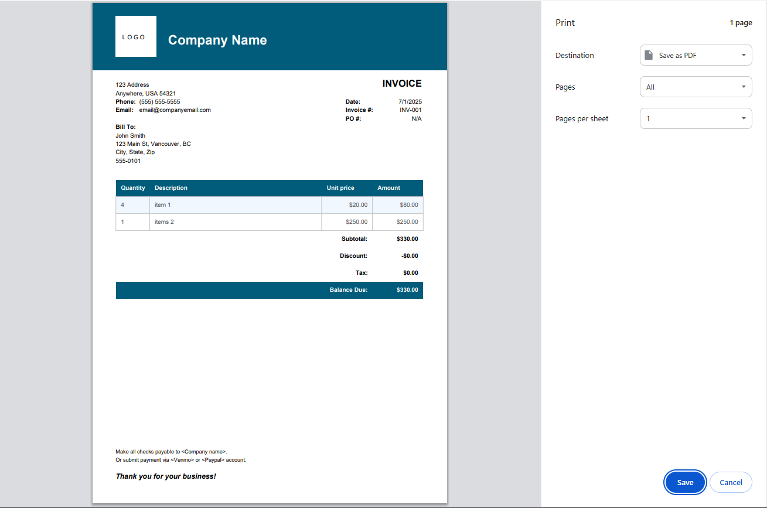767x508 pixels.
Task: Click the Save button
Action: click(684, 482)
